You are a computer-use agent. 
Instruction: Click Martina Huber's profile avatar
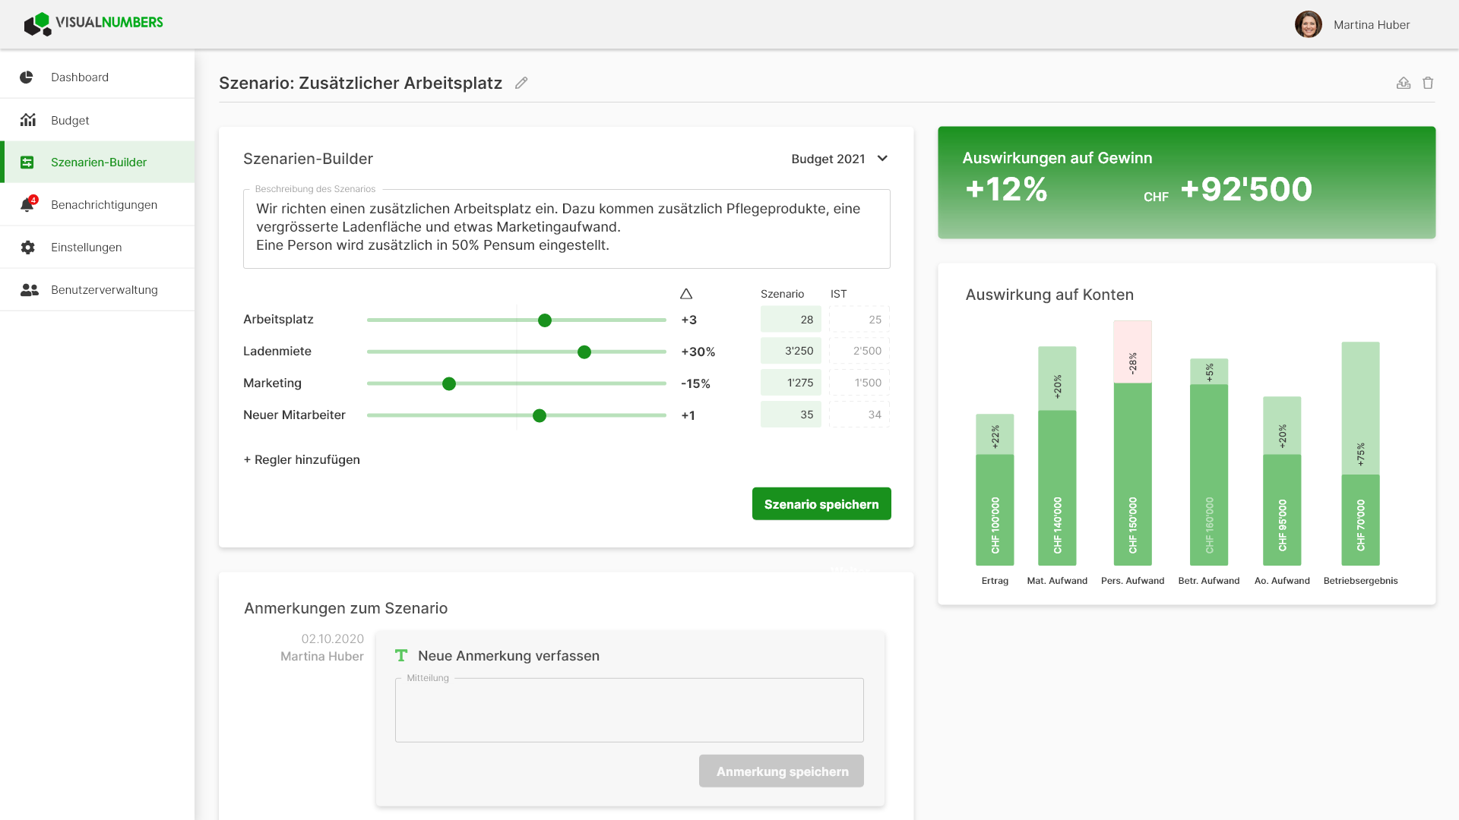tap(1309, 24)
